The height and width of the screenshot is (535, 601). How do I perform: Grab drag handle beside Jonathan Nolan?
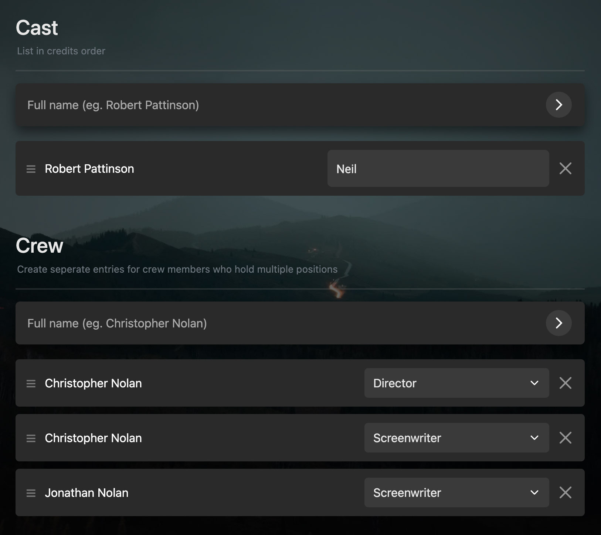coord(31,493)
